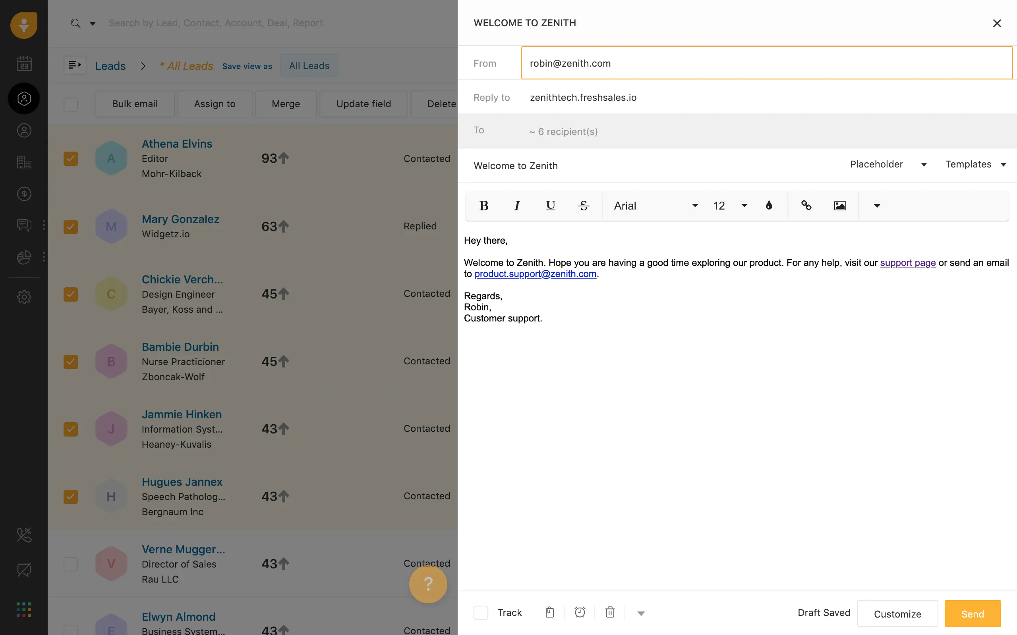Toggle the select-all leads checkbox
1017x635 pixels.
(x=71, y=104)
